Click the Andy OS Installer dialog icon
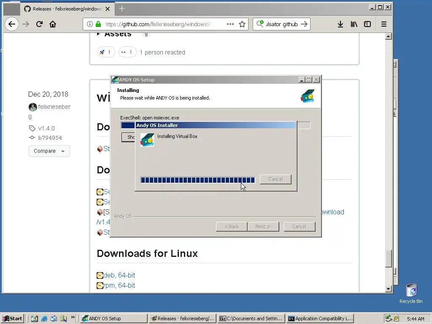 (147, 140)
